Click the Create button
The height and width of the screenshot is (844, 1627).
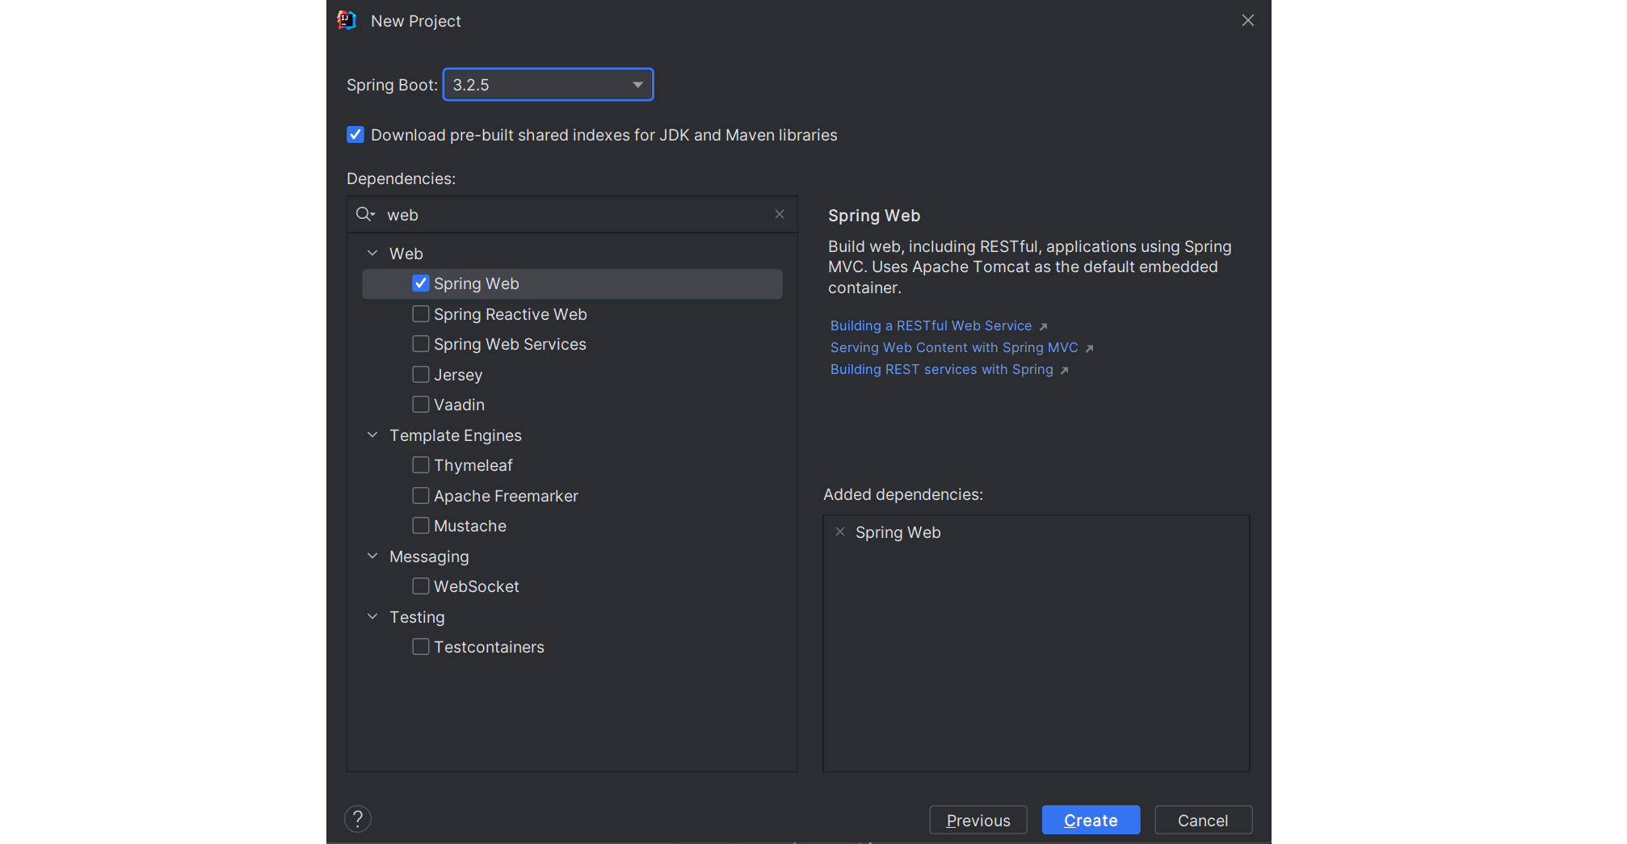1091,820
